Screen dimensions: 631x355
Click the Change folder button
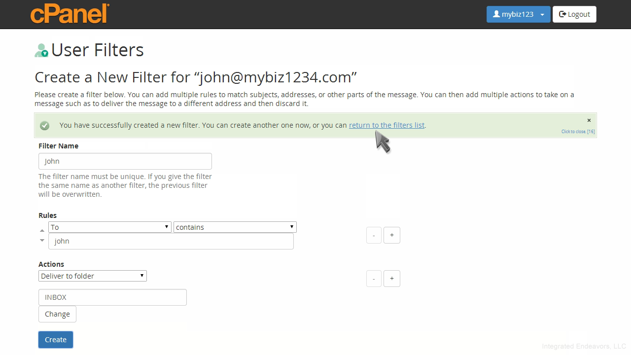[x=57, y=314]
